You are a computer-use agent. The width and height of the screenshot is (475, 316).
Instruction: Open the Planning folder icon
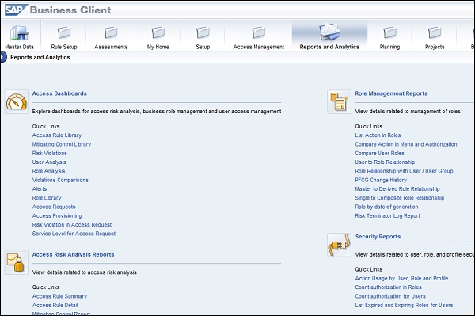(x=389, y=32)
